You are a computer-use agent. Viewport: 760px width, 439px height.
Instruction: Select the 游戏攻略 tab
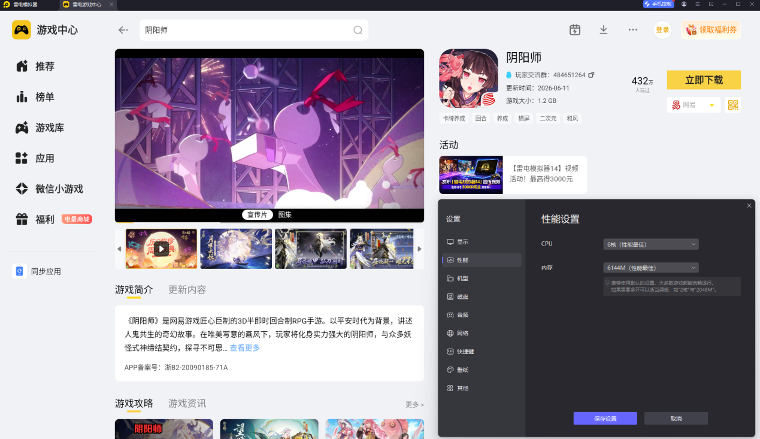[134, 403]
